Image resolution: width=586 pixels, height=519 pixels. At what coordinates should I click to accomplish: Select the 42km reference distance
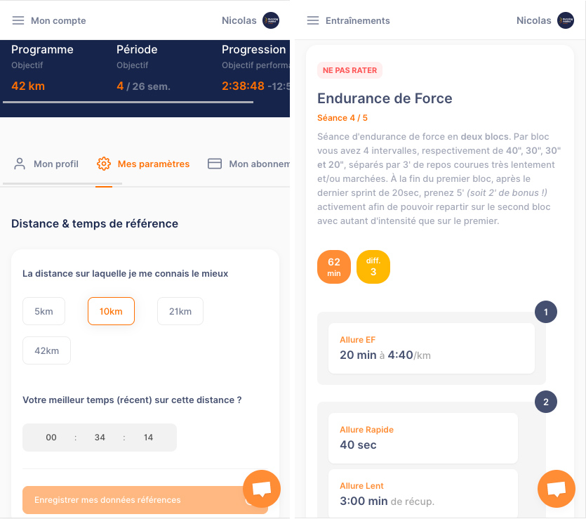click(x=47, y=350)
